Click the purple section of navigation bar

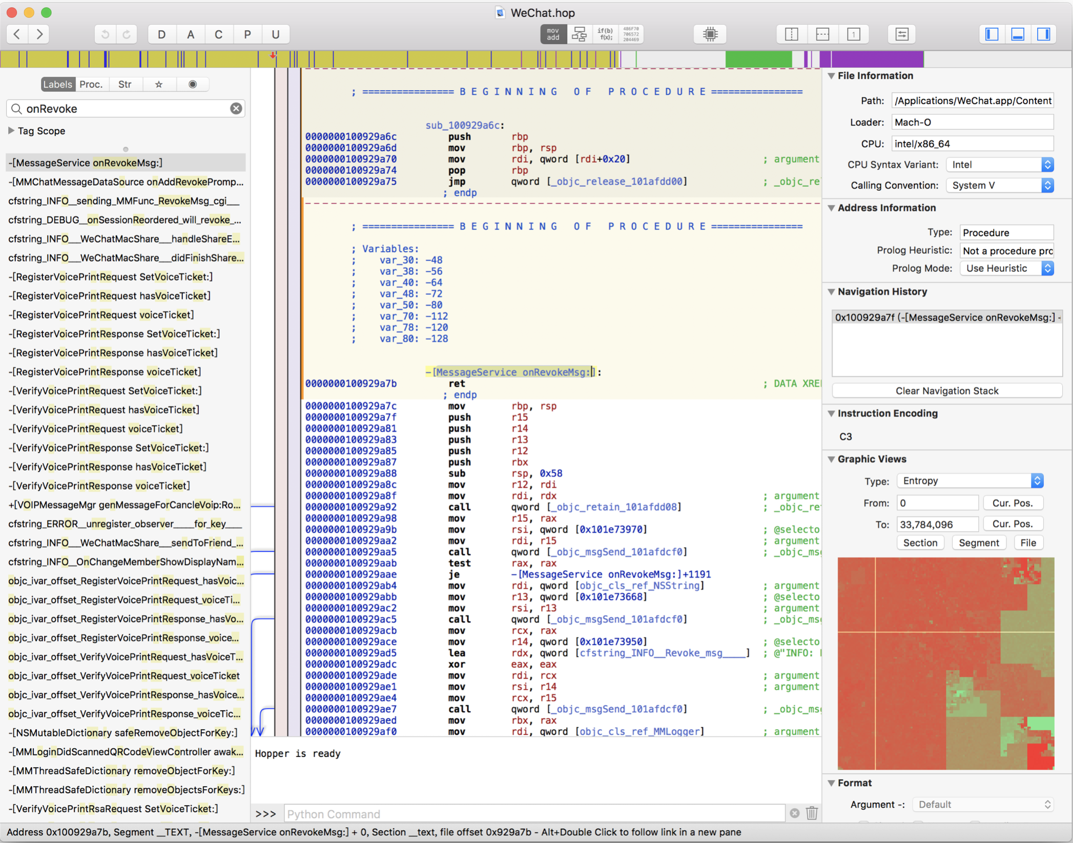click(x=877, y=59)
